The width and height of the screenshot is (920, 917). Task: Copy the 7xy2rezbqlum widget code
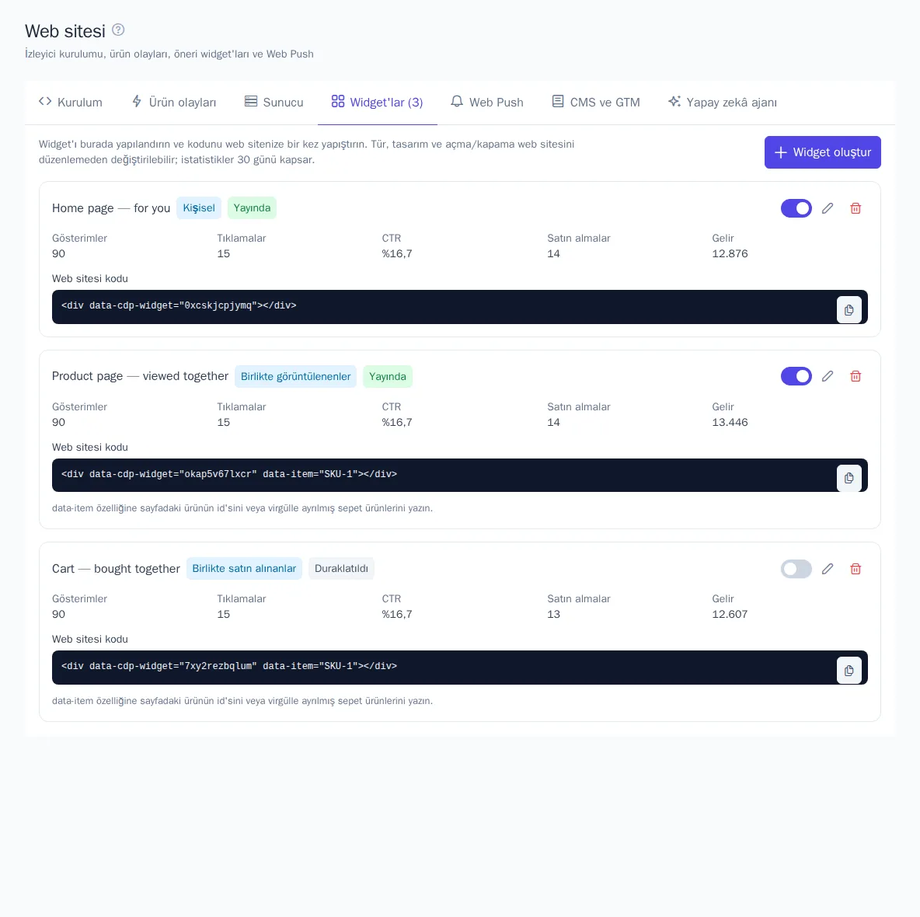click(849, 671)
